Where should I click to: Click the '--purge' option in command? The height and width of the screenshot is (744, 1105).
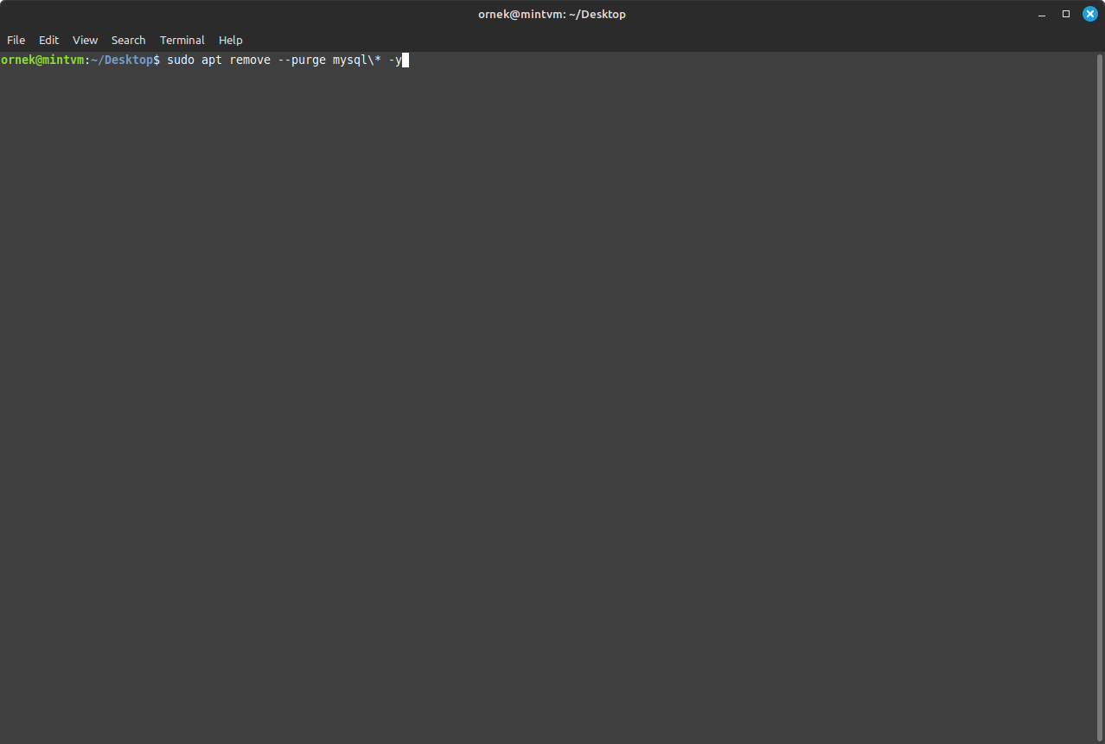(302, 60)
